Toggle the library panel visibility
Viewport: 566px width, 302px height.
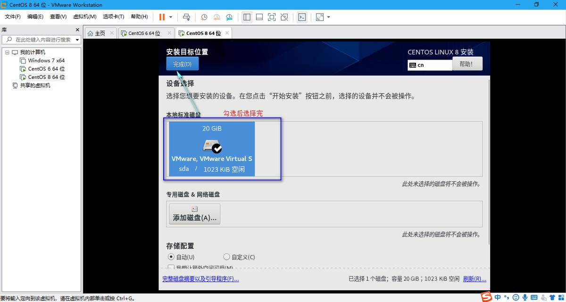(x=247, y=17)
